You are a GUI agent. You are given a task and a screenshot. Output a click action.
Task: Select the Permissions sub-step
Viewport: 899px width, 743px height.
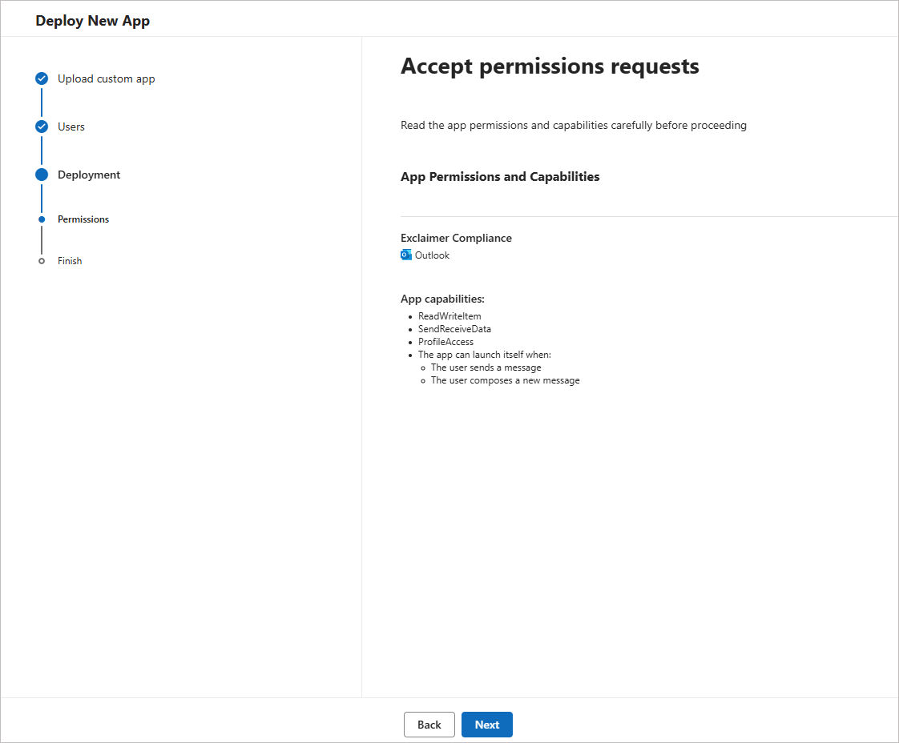(83, 219)
